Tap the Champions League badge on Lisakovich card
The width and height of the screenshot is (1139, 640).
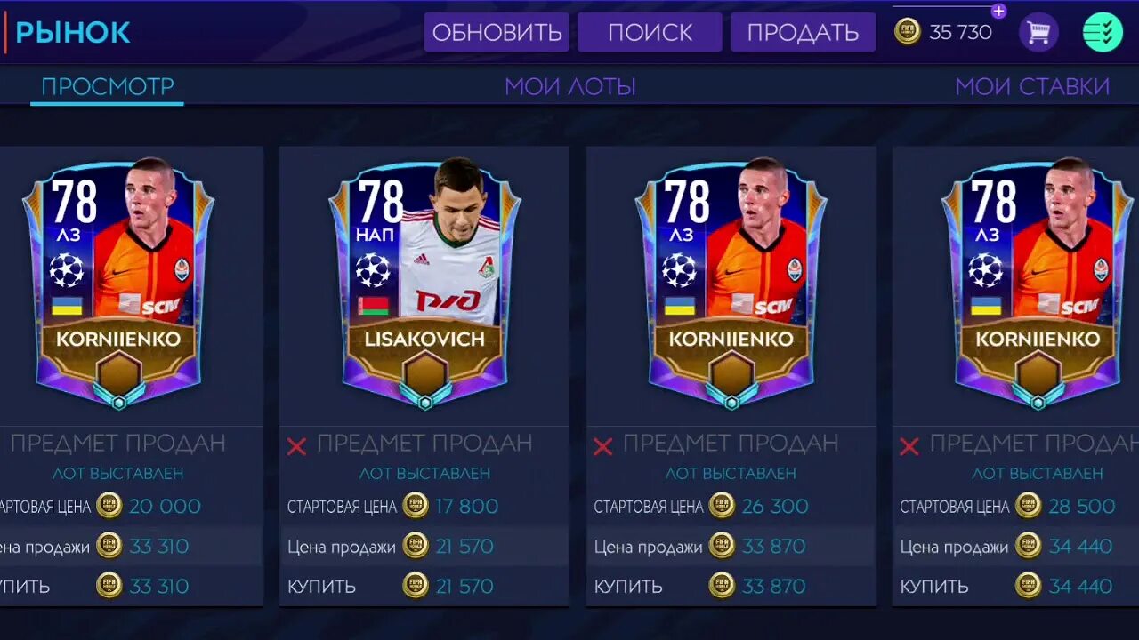tap(373, 270)
